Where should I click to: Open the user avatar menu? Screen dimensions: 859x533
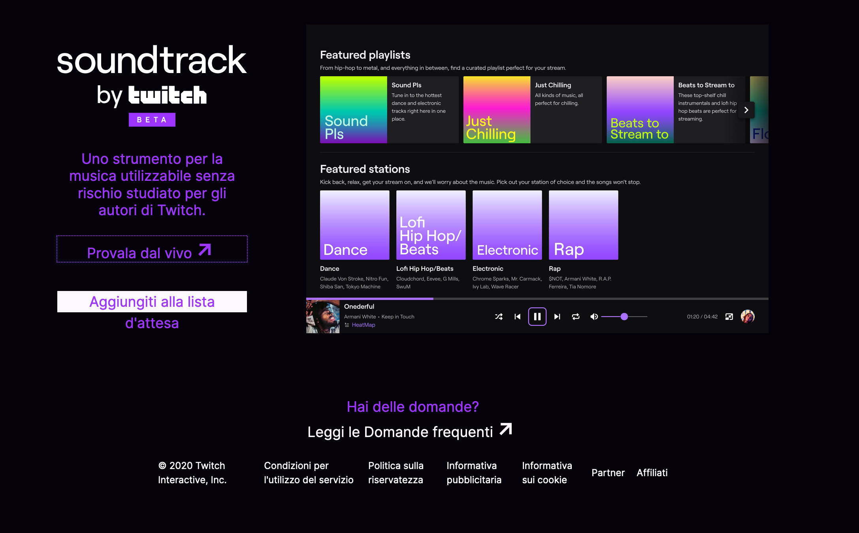click(748, 317)
